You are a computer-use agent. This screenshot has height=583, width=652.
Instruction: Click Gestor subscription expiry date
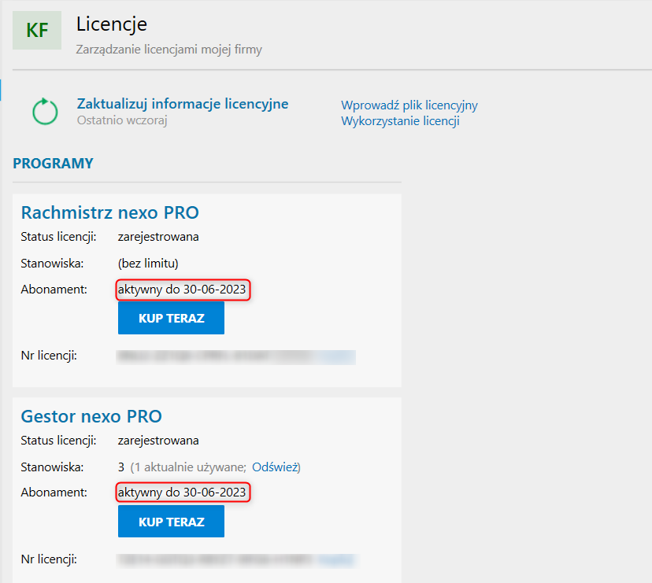pyautogui.click(x=182, y=493)
